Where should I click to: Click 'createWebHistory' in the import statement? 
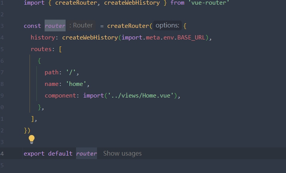click(132, 3)
